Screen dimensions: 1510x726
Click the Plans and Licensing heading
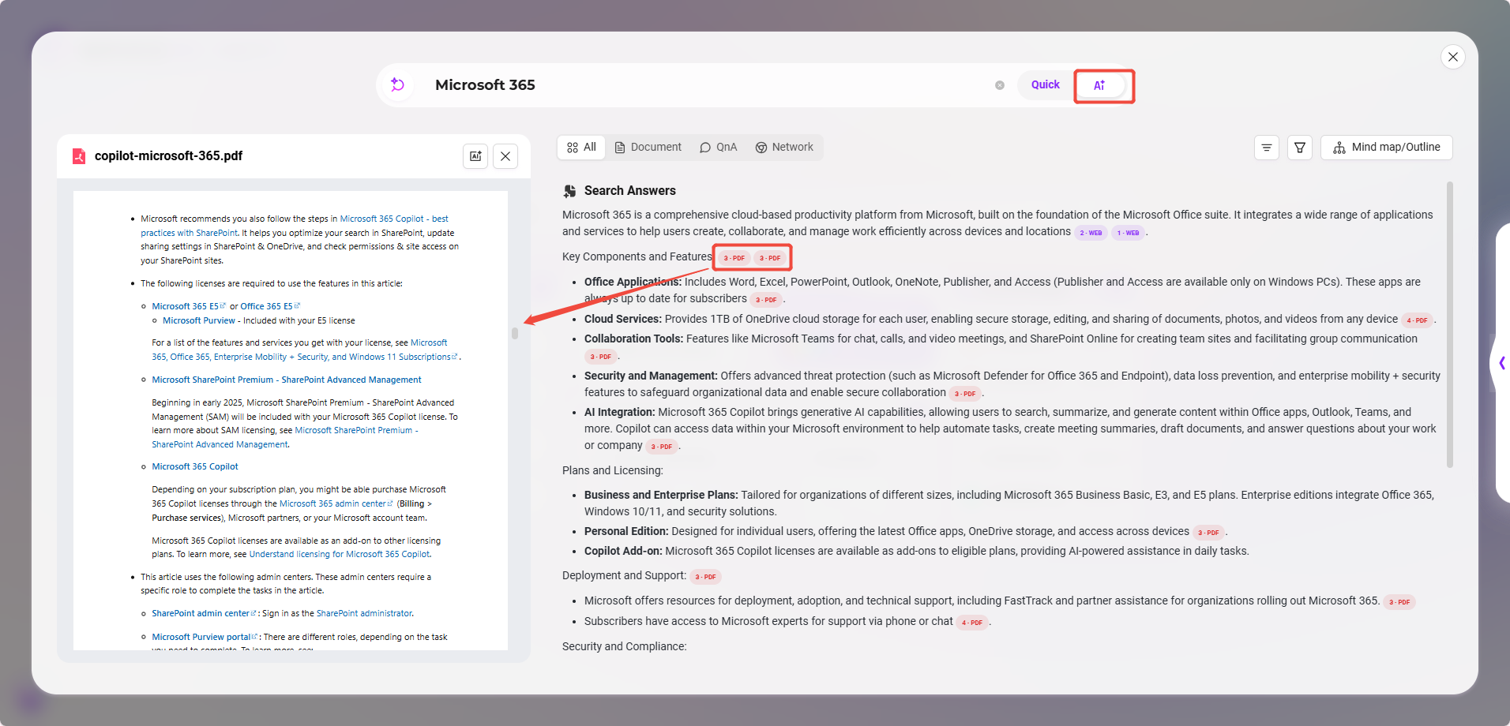613,470
